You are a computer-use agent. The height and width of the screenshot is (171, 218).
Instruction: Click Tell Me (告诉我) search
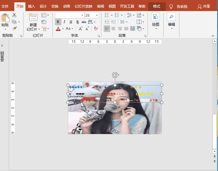click(178, 6)
